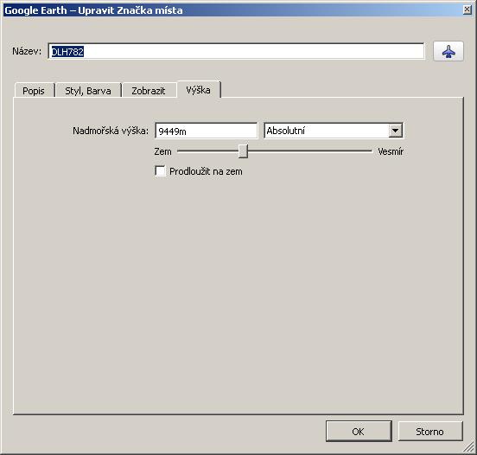Cancel with the Storno button
This screenshot has width=477, height=455.
430,432
